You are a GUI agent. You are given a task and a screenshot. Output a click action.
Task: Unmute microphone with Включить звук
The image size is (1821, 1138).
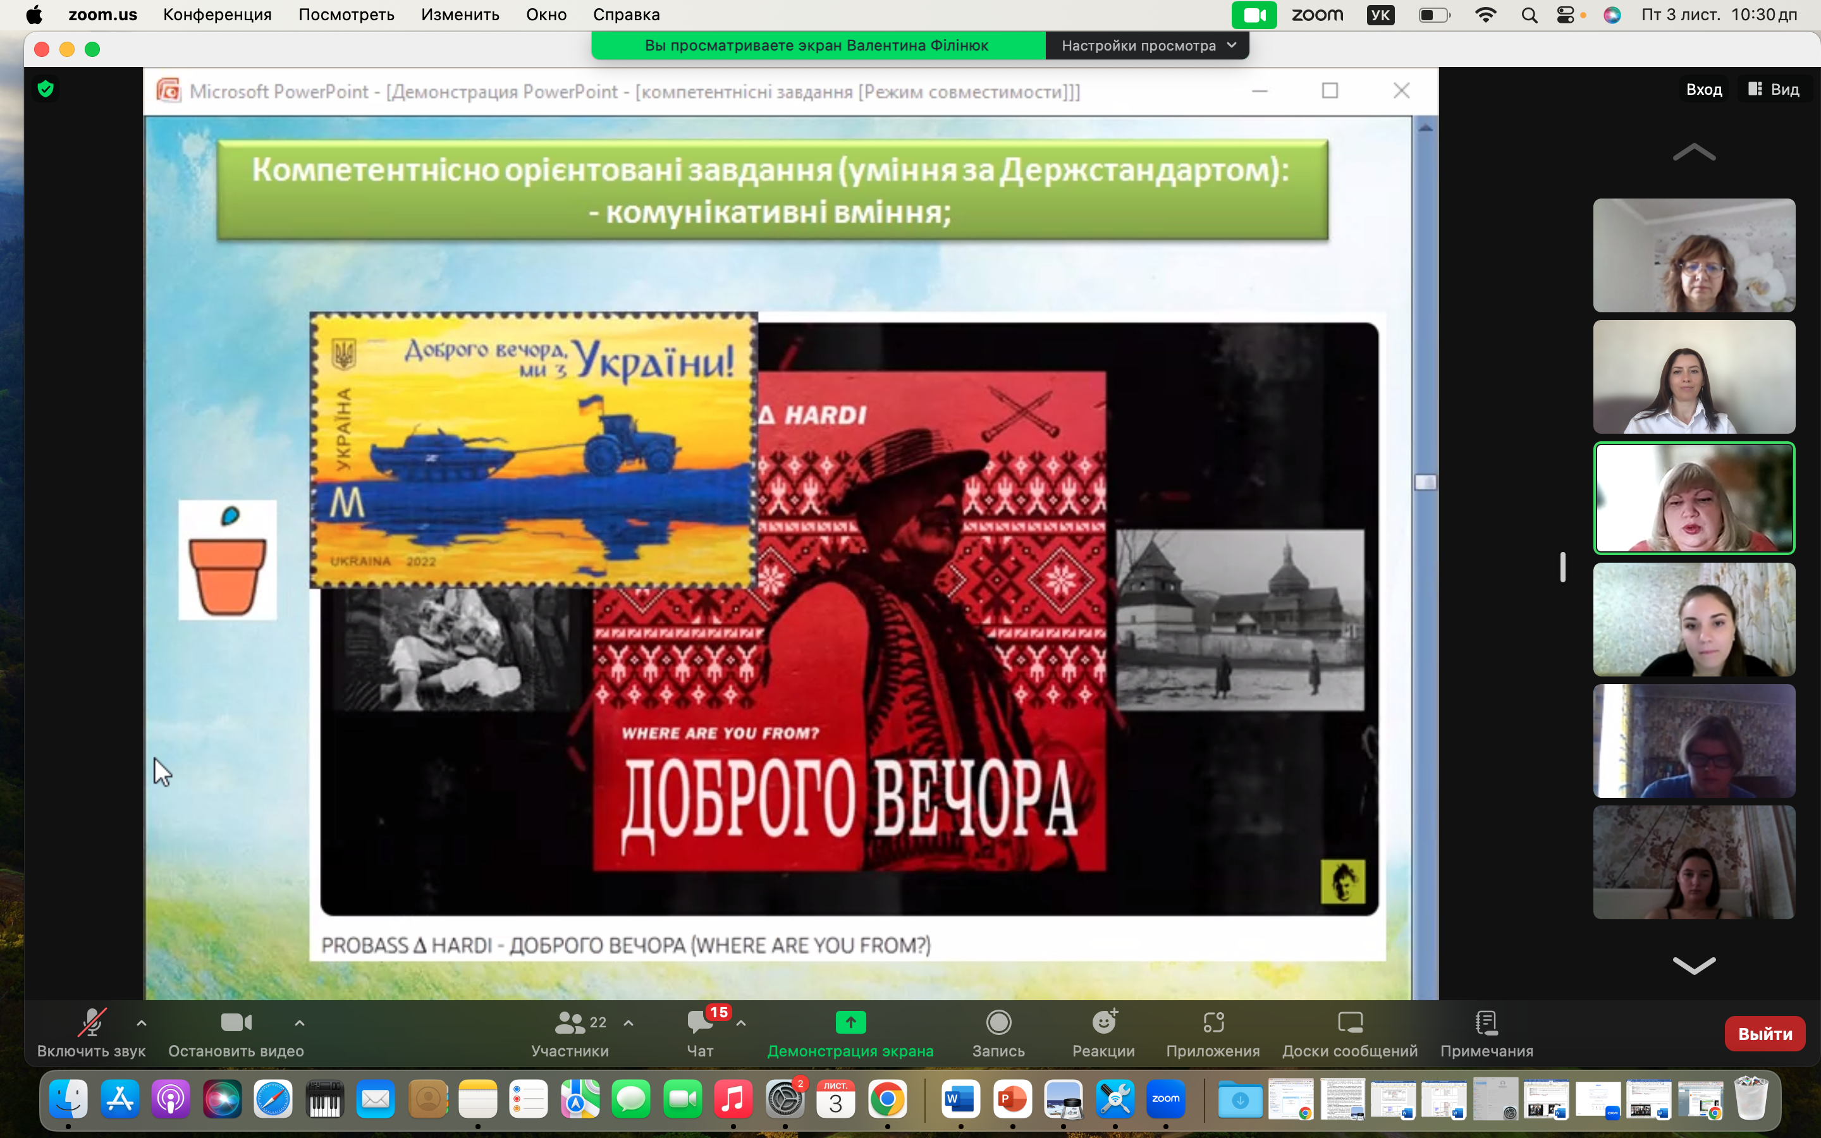click(91, 1022)
